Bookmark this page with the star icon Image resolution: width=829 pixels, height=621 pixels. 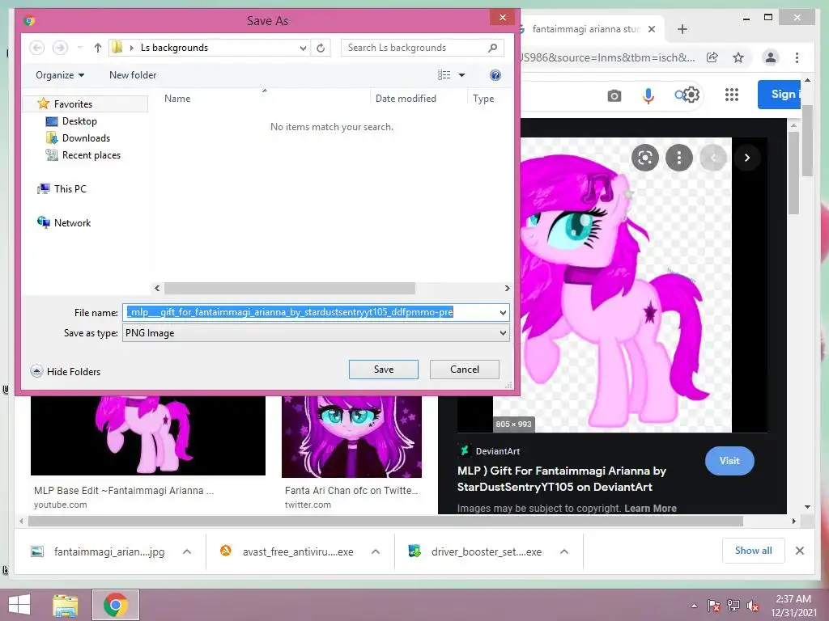click(x=738, y=57)
